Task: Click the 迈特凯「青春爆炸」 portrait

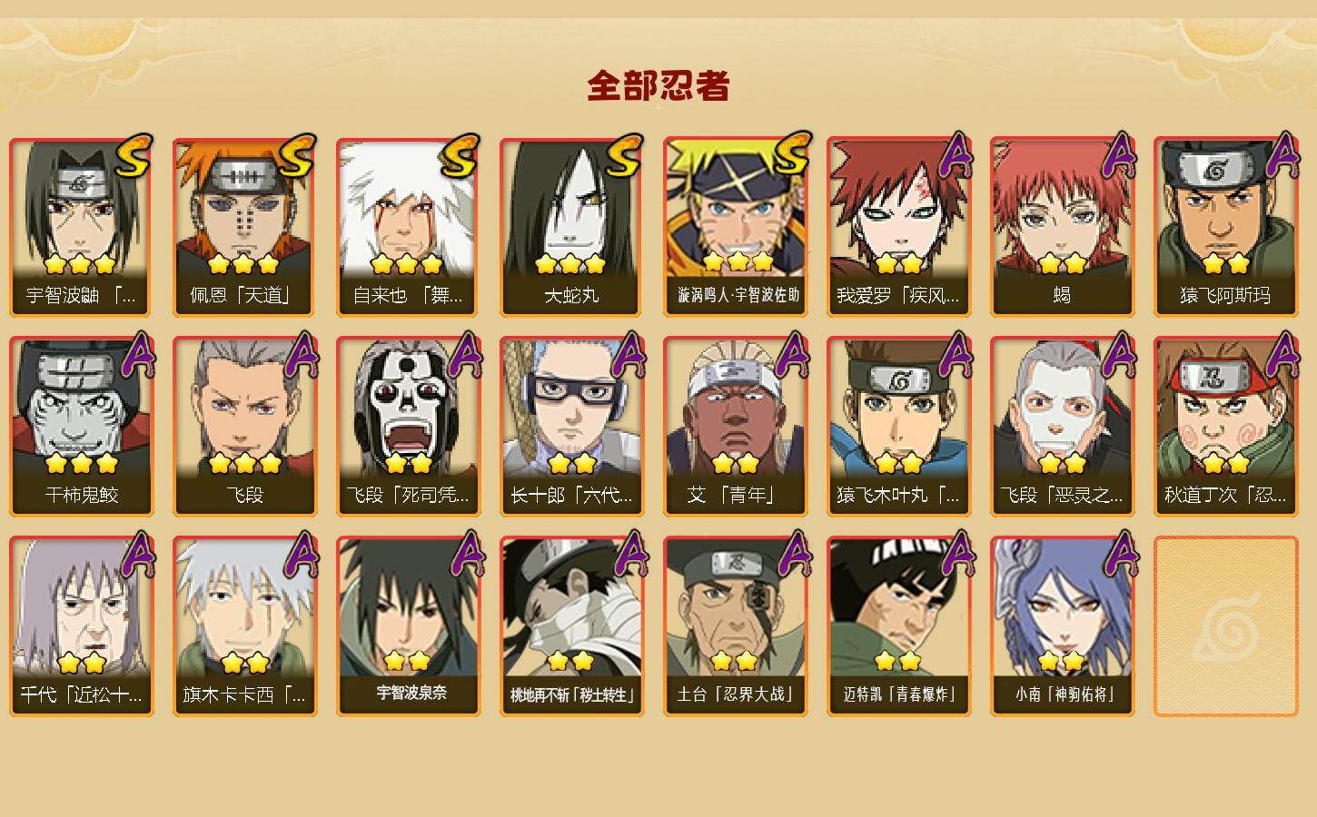Action: pyautogui.click(x=898, y=626)
